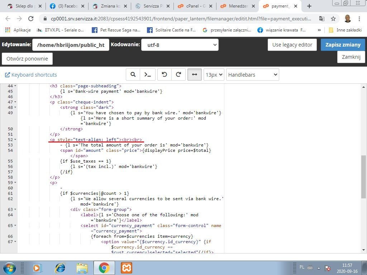Screen dimensions: 367x275
Task: Collapse the code fold at line 44
Action: click(15, 86)
